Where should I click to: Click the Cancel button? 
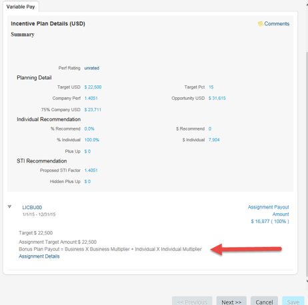[x=264, y=302]
